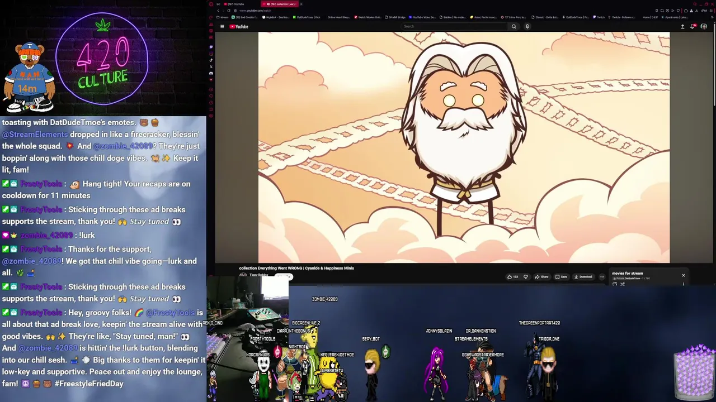Share the Cyanide & Happiness video

click(x=541, y=277)
